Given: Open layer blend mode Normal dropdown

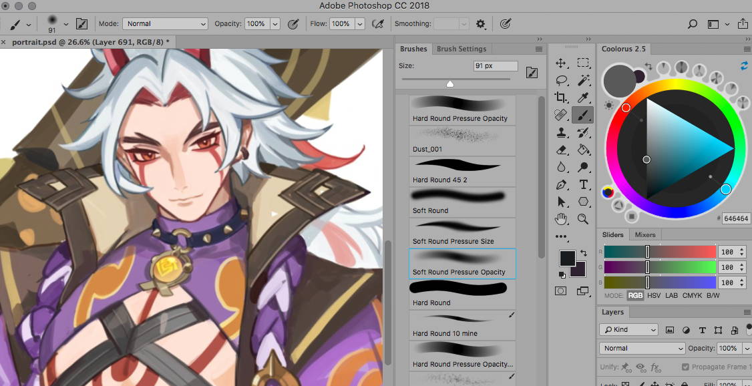Looking at the screenshot, I should (x=642, y=348).
